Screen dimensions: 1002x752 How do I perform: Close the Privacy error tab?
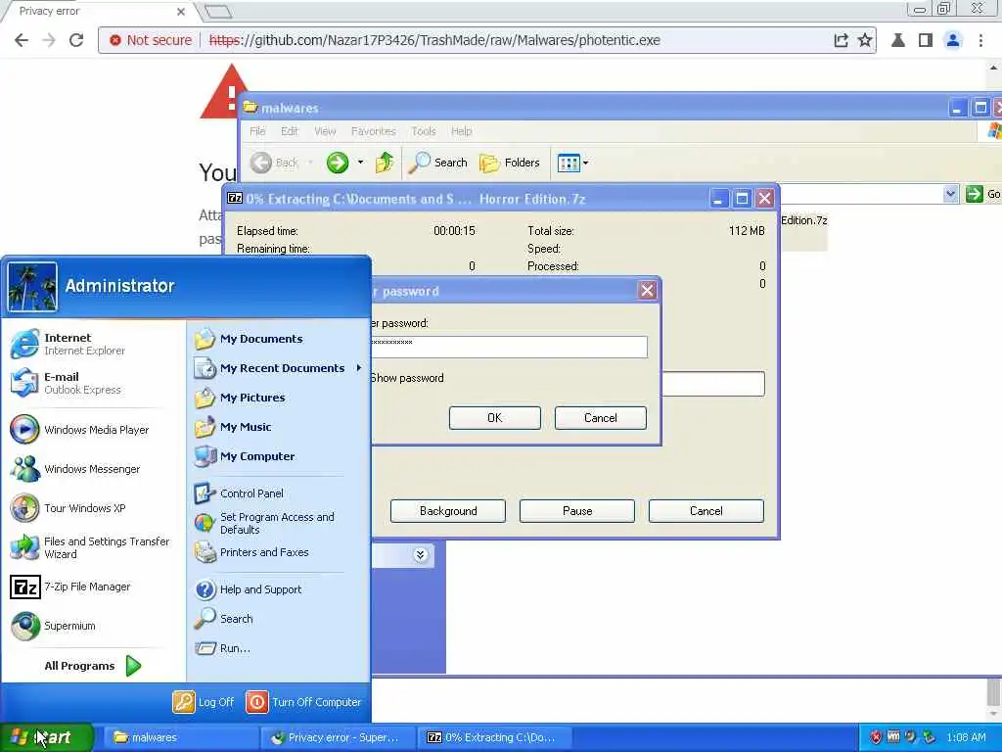(x=181, y=12)
